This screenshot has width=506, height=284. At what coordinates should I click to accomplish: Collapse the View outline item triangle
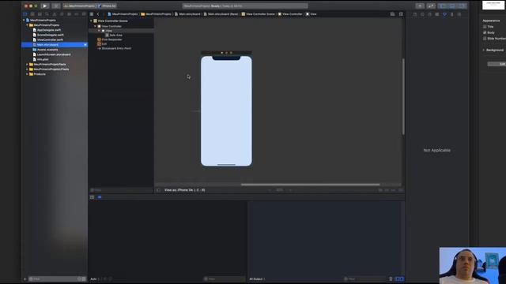pos(99,31)
